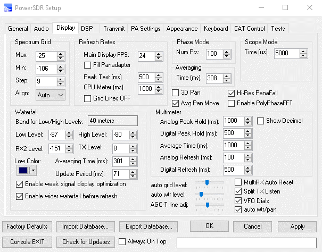Click the PowerSDR Setup title bar icon

[8, 8]
